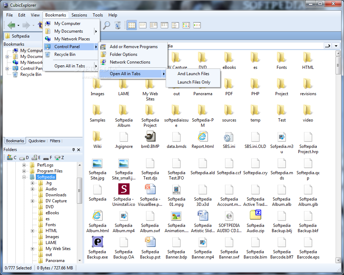Open the View menu
The height and width of the screenshot is (275, 344).
click(35, 15)
